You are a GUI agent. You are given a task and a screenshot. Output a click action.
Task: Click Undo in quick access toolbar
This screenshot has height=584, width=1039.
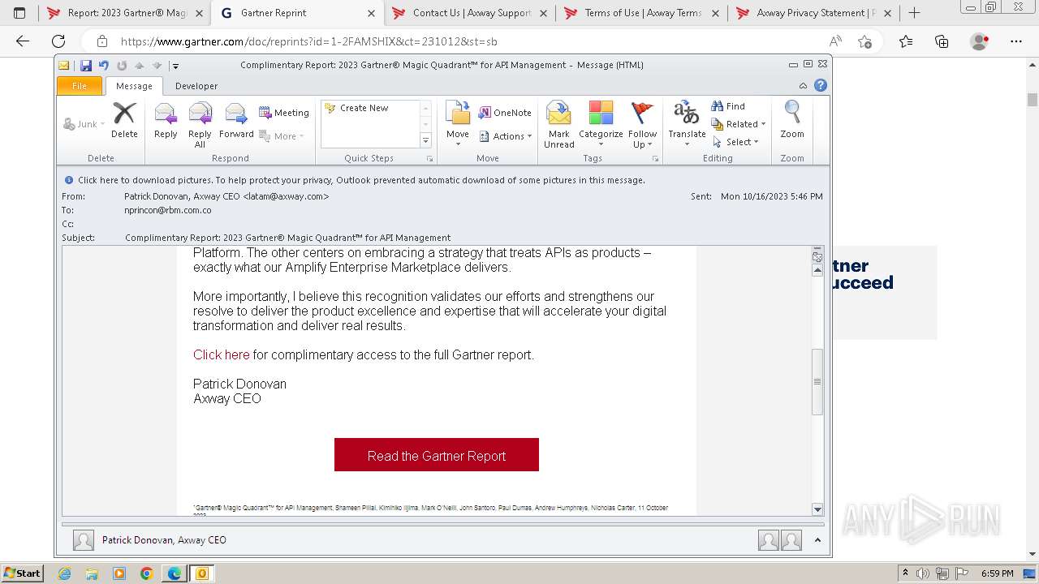[103, 66]
